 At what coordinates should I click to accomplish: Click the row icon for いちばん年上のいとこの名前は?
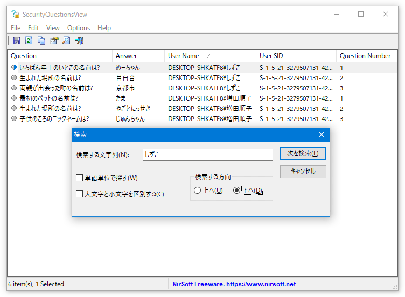(14, 68)
